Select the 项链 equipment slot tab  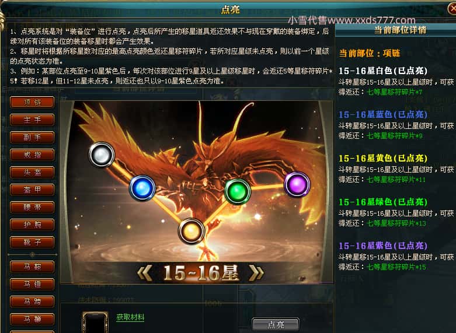pos(32,102)
